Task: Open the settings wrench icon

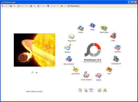Action: click(86, 90)
